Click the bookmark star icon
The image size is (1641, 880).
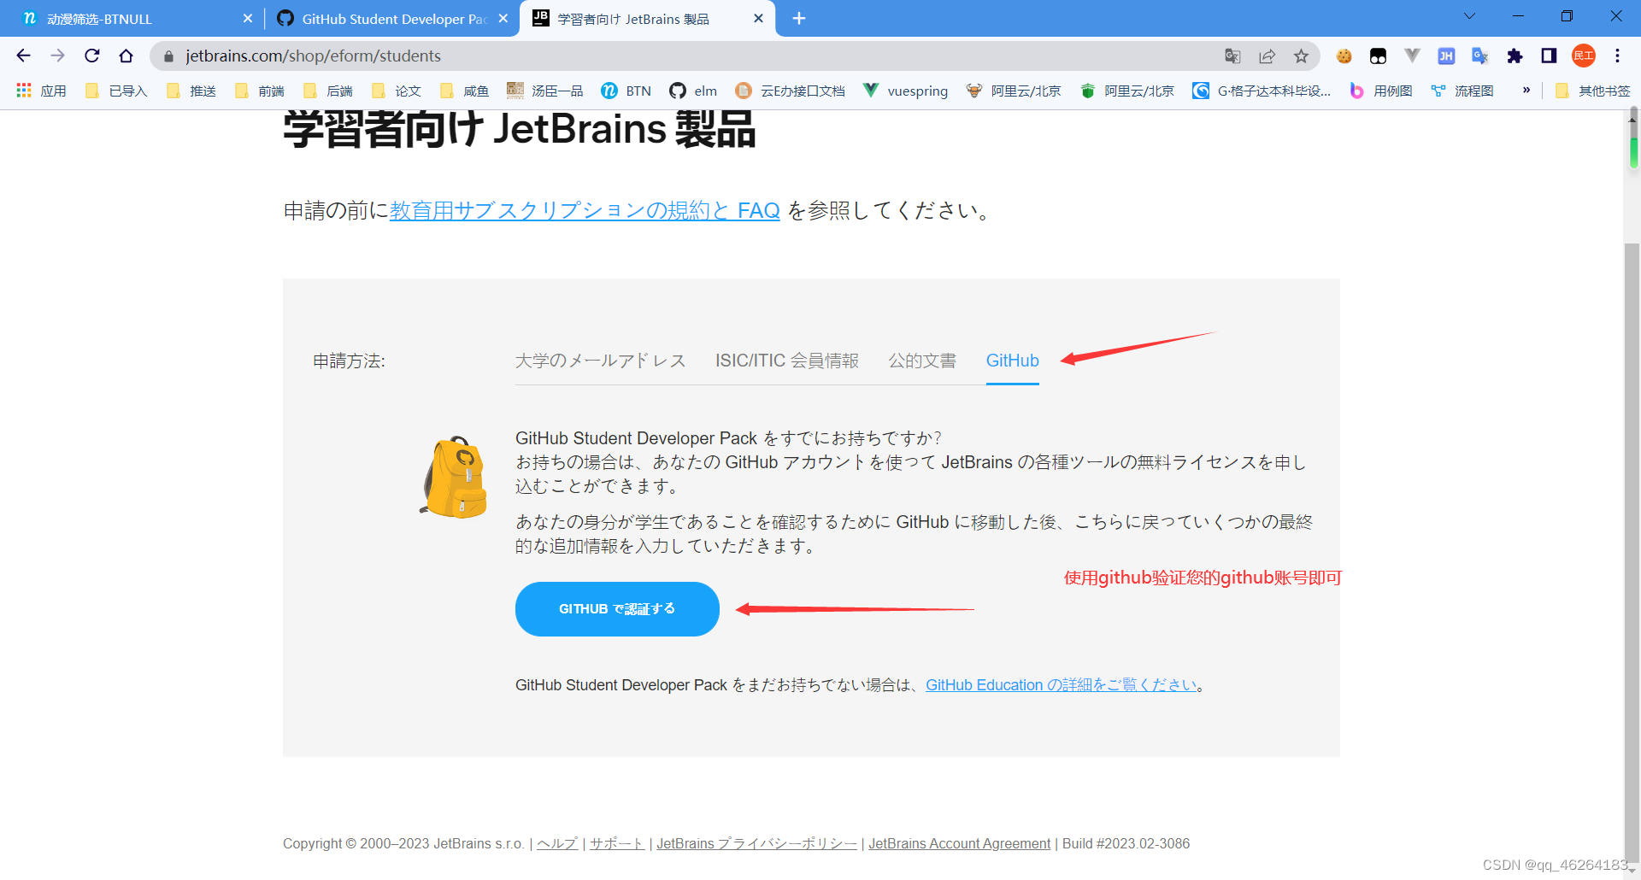click(x=1301, y=56)
